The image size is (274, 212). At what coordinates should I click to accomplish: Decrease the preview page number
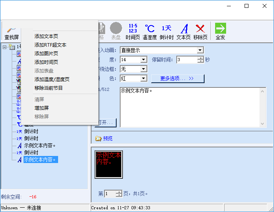[x=119, y=195]
